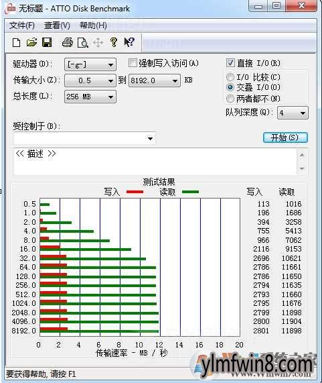
Task: Click the description box scroll down arrow
Action: tap(303, 169)
